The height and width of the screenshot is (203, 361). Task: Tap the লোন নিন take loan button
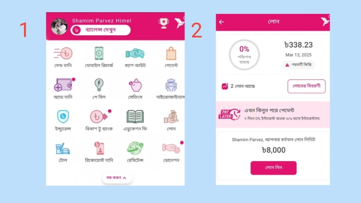(273, 168)
